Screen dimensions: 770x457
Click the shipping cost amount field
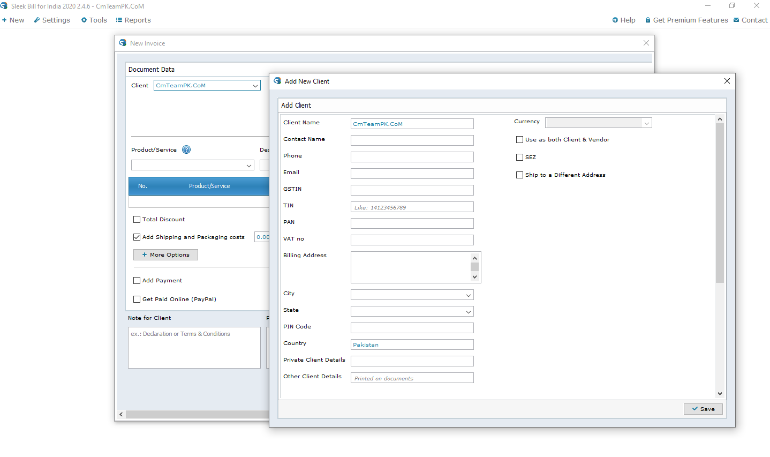point(262,237)
